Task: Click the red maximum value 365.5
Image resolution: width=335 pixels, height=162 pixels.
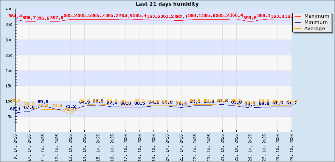Action: tap(84, 16)
